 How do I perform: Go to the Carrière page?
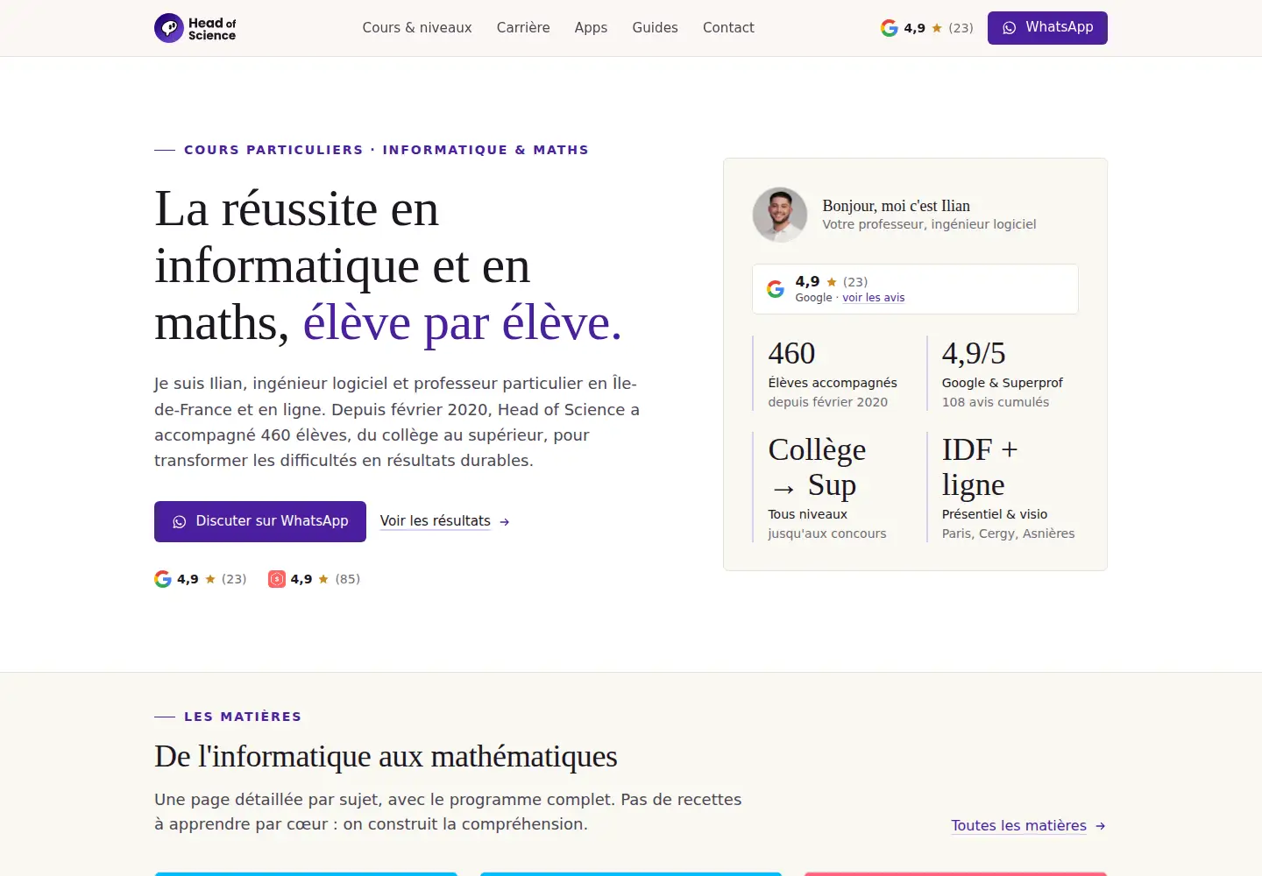click(523, 28)
